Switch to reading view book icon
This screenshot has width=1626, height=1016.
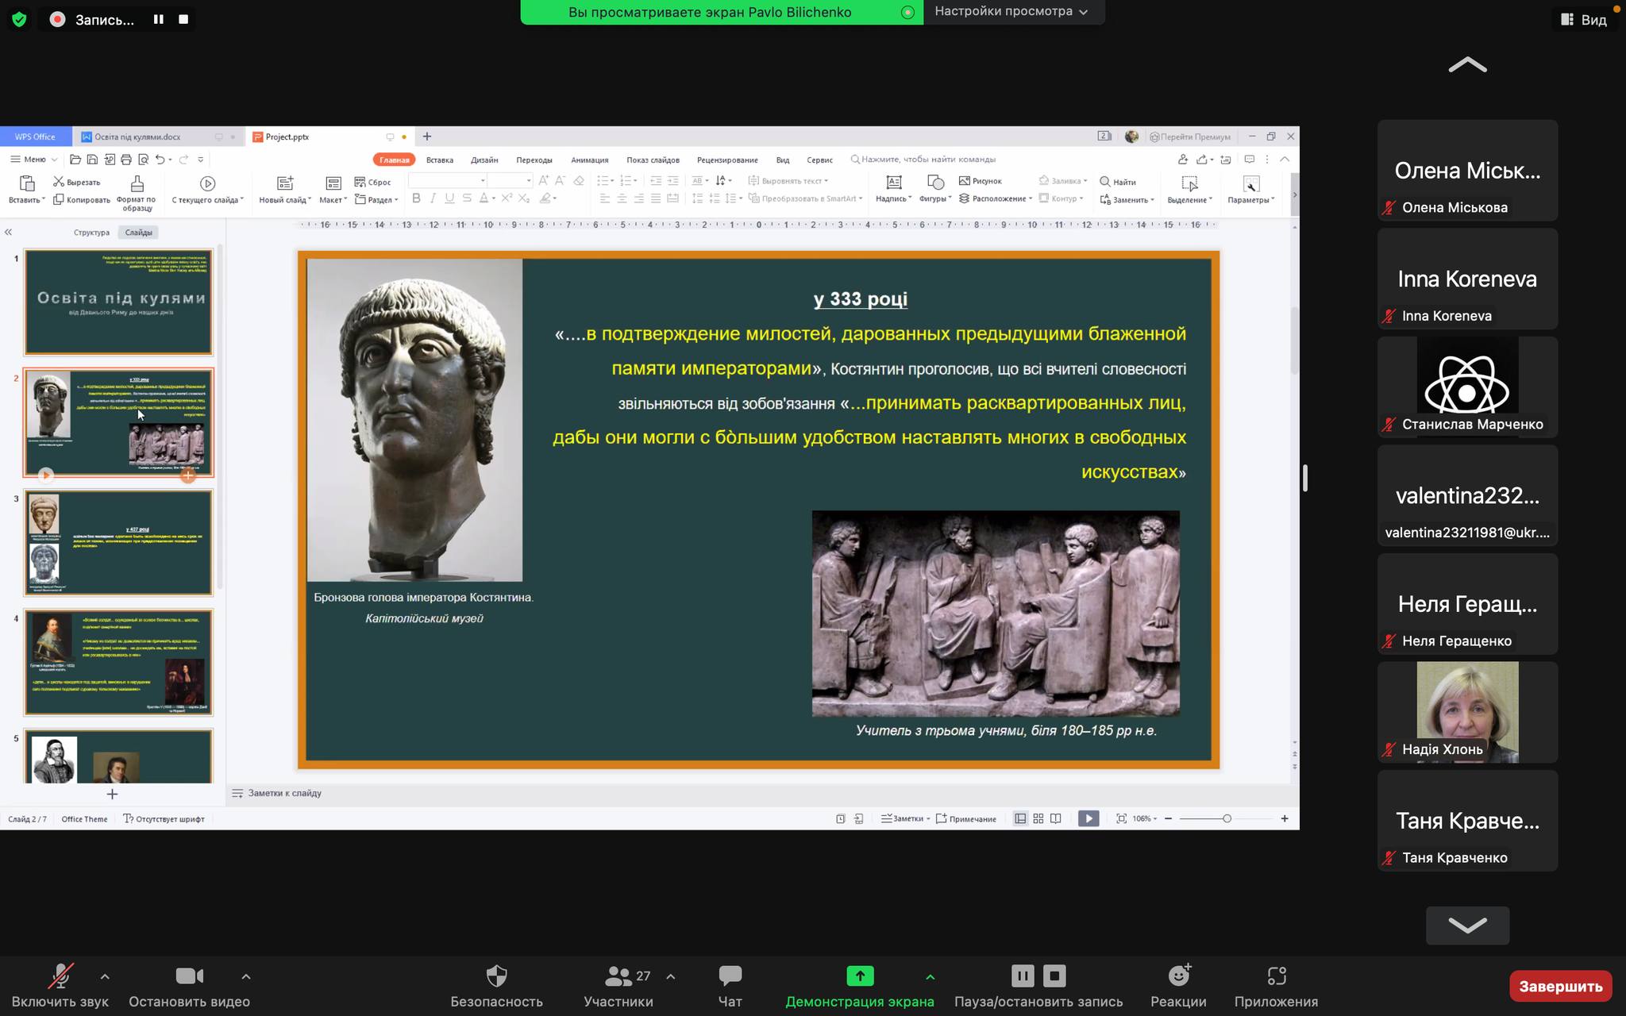click(1055, 818)
